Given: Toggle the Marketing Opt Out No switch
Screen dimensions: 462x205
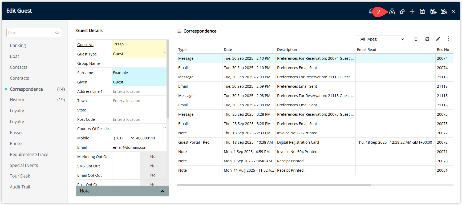Looking at the screenshot, I should (x=153, y=156).
